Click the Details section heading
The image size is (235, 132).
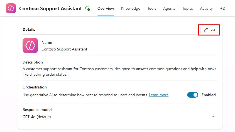click(29, 29)
